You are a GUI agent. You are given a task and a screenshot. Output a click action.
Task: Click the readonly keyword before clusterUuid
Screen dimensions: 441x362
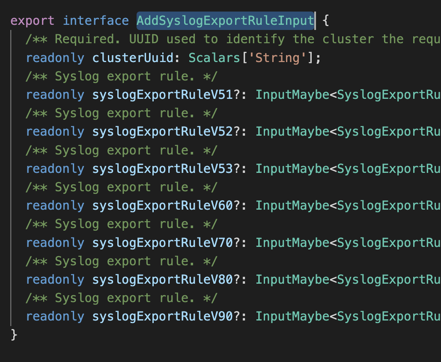(x=55, y=58)
